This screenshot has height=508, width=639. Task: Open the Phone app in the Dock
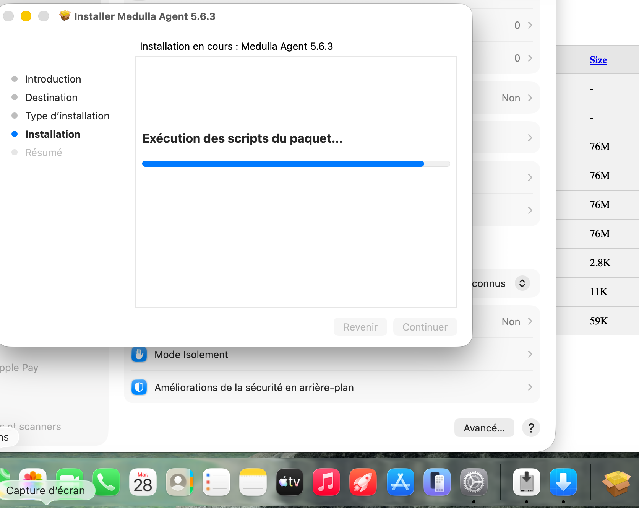(106, 482)
